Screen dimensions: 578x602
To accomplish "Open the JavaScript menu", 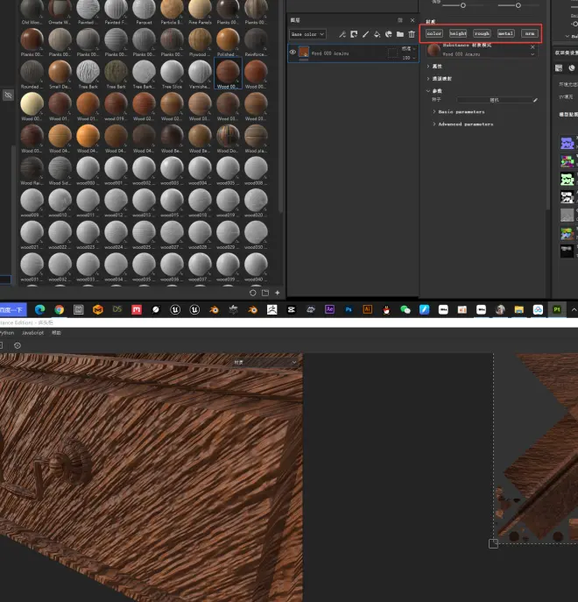I will (32, 333).
